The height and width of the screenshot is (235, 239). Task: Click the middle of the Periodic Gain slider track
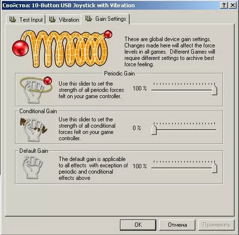point(184,90)
